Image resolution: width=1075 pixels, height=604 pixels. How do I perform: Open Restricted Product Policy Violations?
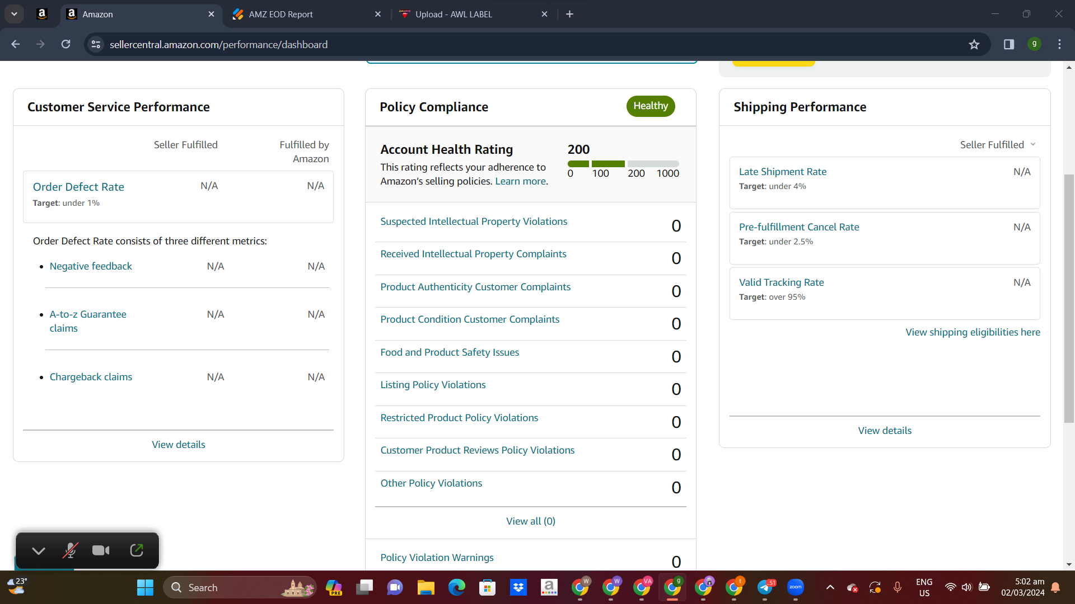tap(459, 418)
